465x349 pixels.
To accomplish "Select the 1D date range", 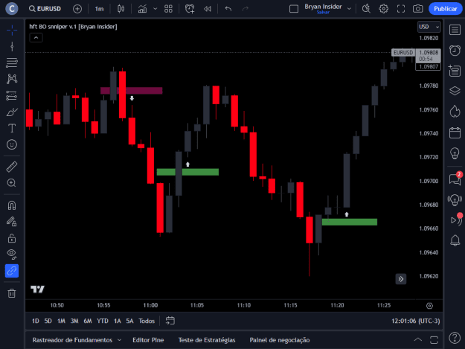I will click(35, 321).
